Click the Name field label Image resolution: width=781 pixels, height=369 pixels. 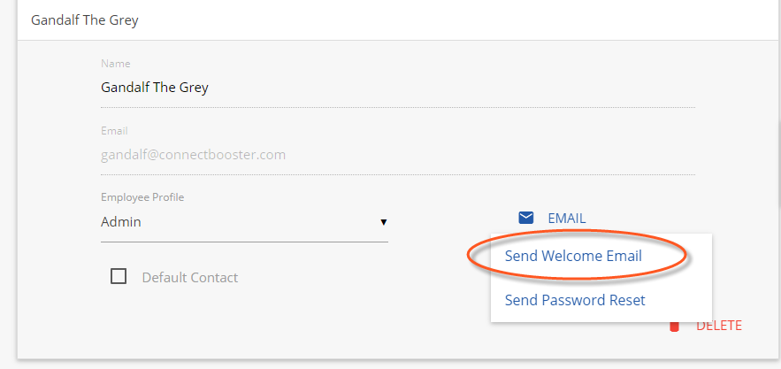(116, 64)
